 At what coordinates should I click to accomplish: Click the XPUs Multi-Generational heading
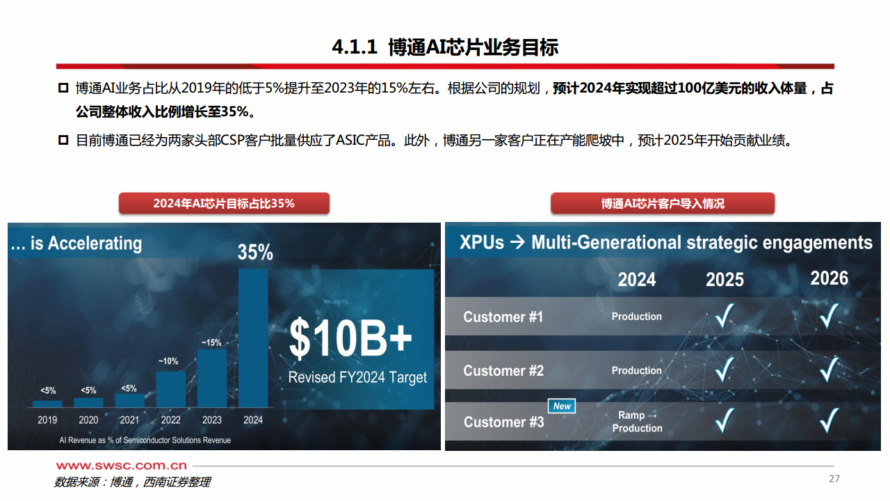(x=665, y=242)
